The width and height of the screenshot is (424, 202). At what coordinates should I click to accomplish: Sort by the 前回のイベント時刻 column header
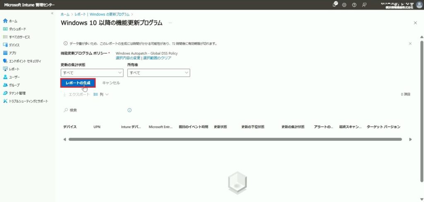(193, 127)
